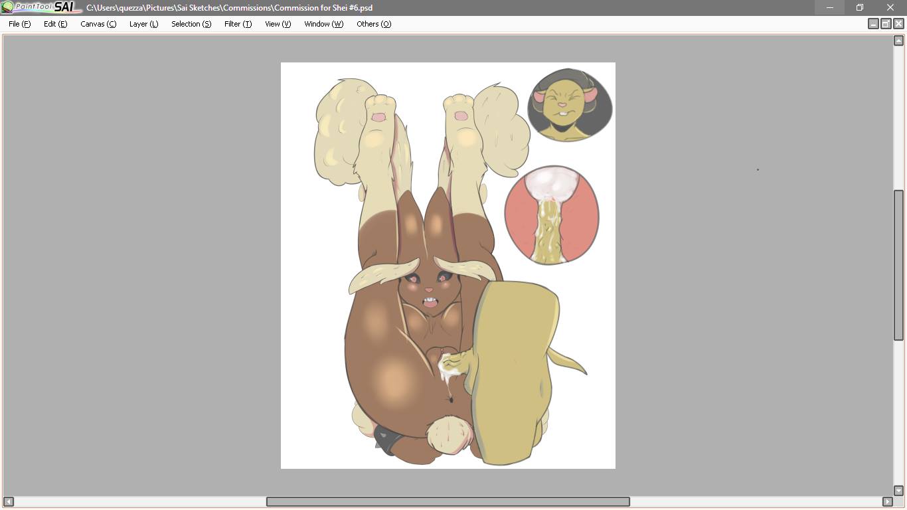
Task: Open the Edit menu
Action: point(55,24)
